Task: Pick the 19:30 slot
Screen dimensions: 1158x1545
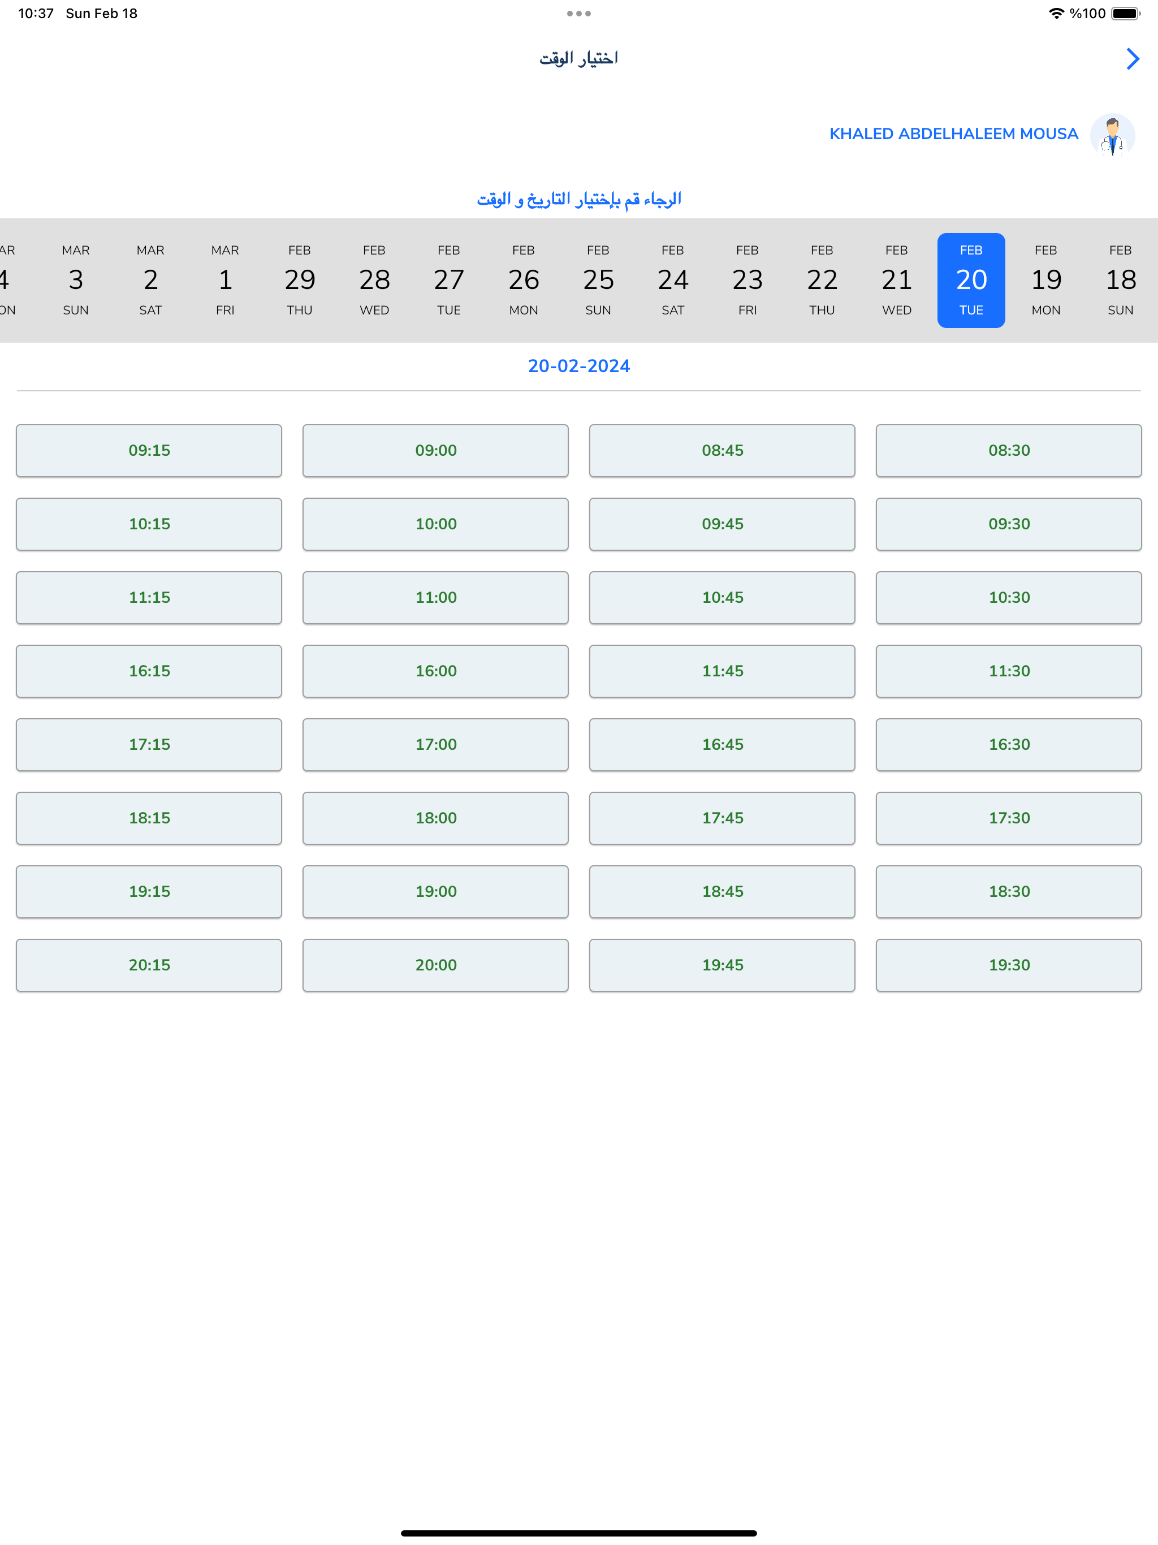Action: [1009, 965]
